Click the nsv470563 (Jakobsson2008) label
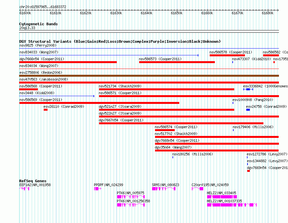The width and height of the screenshot is (288, 223). point(44,79)
